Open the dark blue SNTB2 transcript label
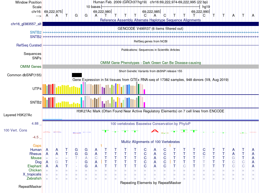Screen dimensions: 259x193 point(36,37)
